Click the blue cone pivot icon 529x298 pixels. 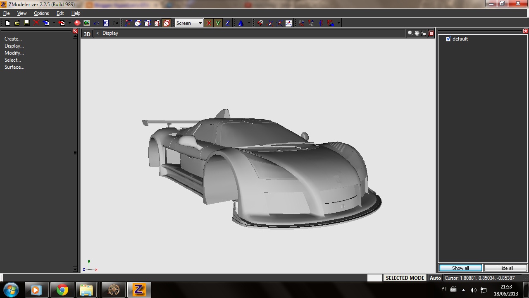[241, 23]
